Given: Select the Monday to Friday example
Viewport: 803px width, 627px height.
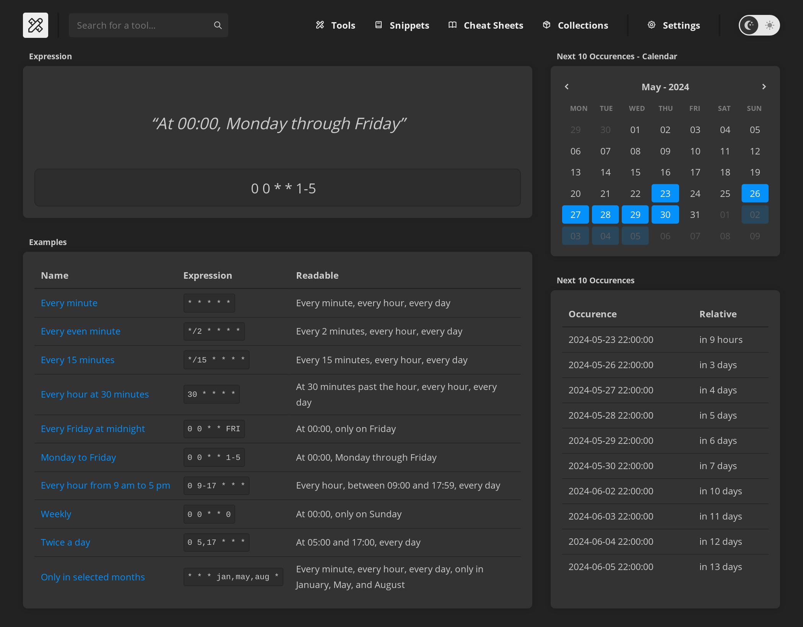Looking at the screenshot, I should (78, 457).
